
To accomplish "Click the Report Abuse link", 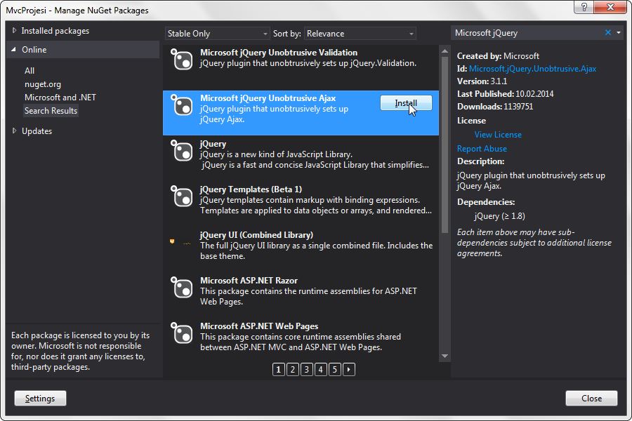I will (x=482, y=149).
